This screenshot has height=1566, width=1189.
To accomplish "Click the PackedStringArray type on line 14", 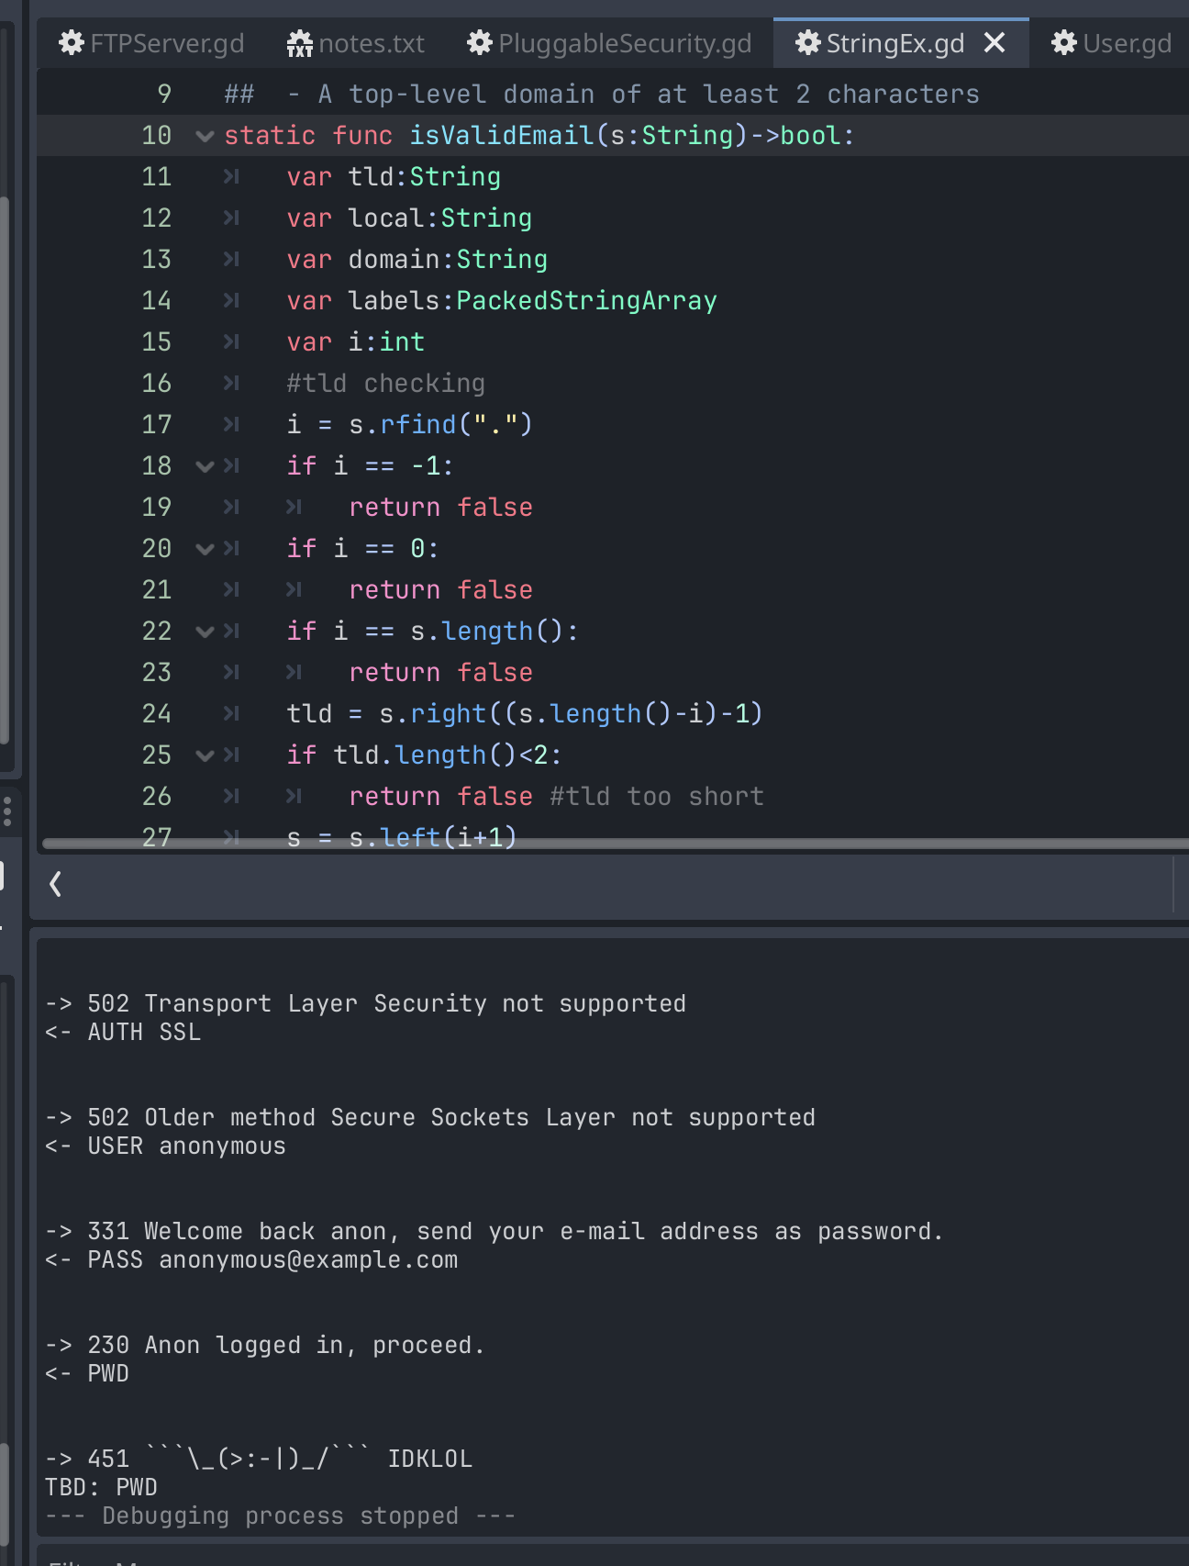I will pos(587,301).
